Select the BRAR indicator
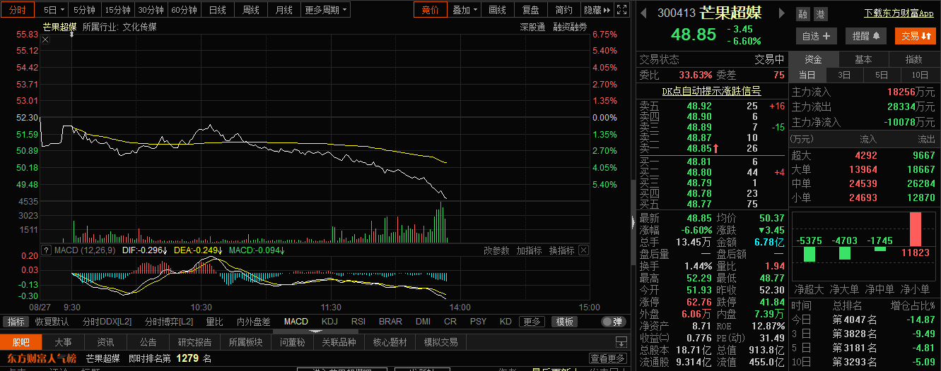The height and width of the screenshot is (371, 941). [390, 322]
